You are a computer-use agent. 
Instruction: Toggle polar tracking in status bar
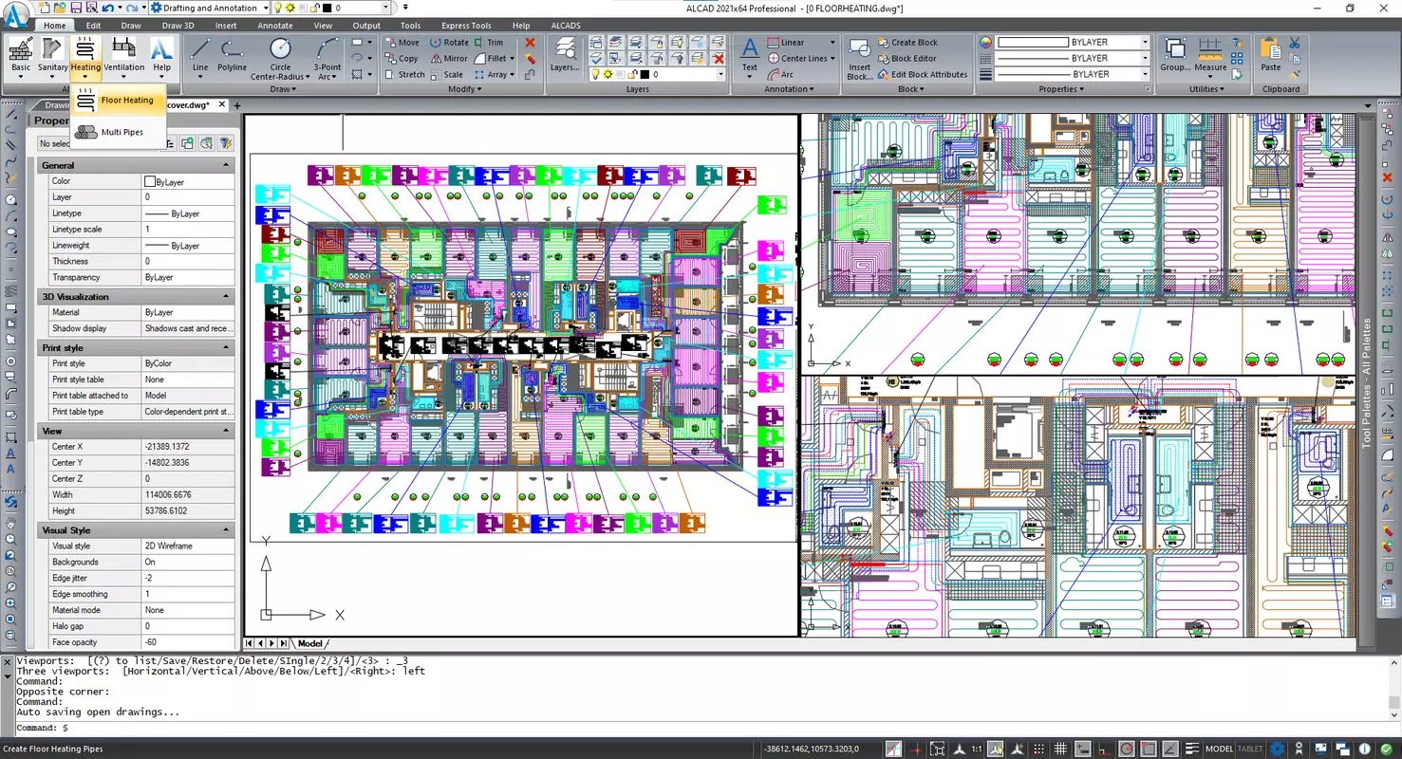coord(1127,749)
